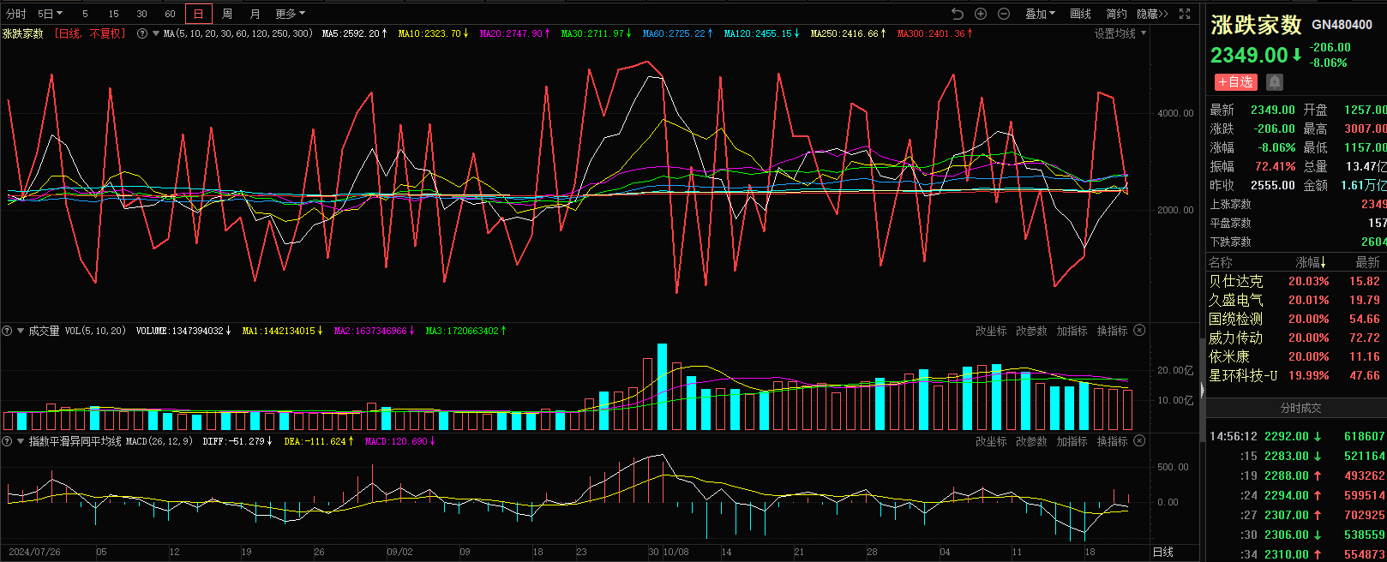Toggle 简约 simplified view mode

coord(1116,14)
